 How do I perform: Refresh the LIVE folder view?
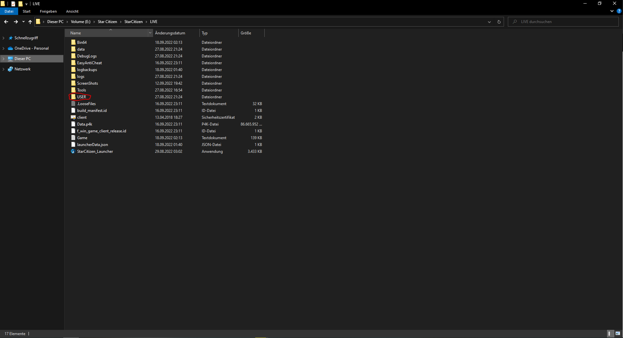tap(499, 22)
